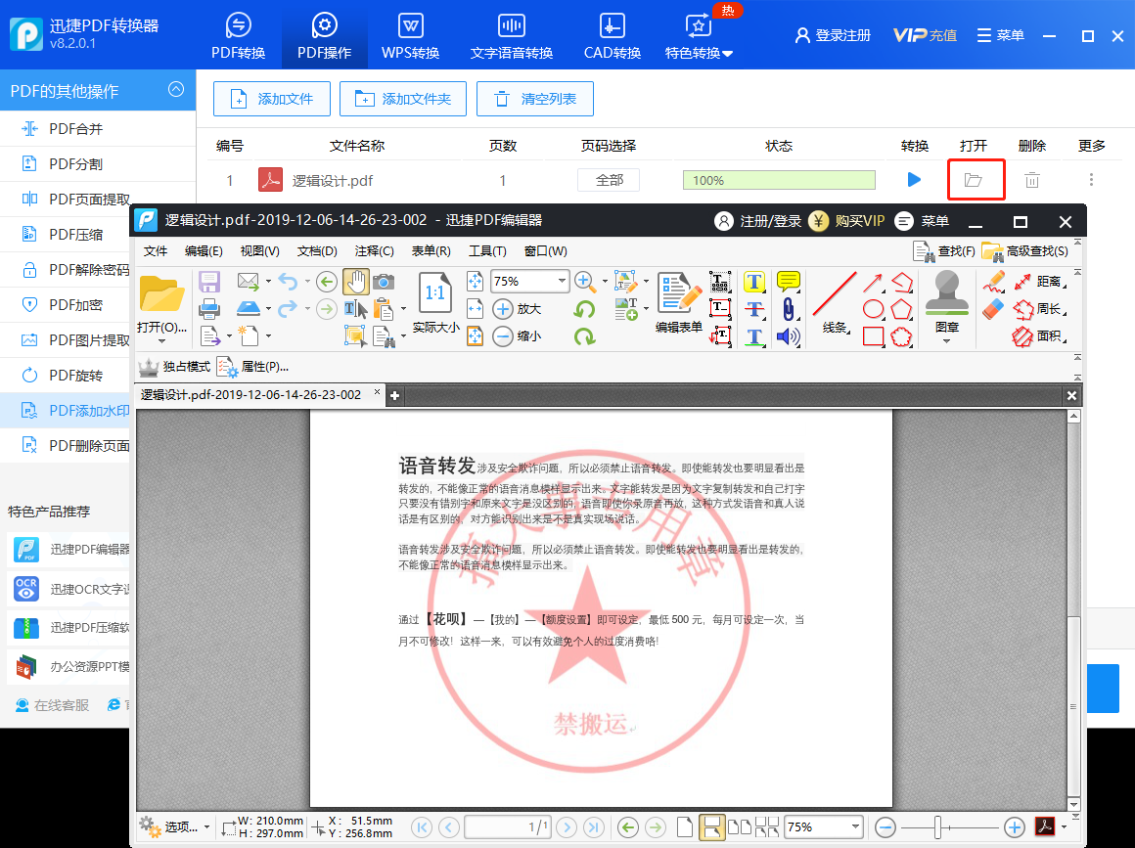Click the zoom slider minus button

click(885, 827)
